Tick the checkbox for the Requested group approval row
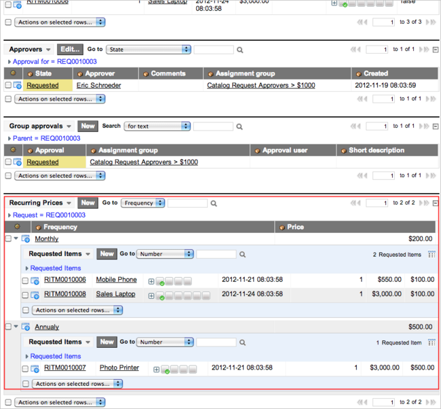The width and height of the screenshot is (441, 409). click(x=8, y=162)
